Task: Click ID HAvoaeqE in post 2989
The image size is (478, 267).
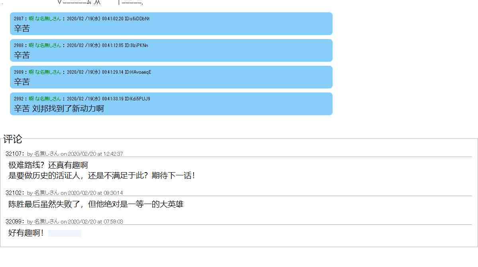Action: [138, 72]
